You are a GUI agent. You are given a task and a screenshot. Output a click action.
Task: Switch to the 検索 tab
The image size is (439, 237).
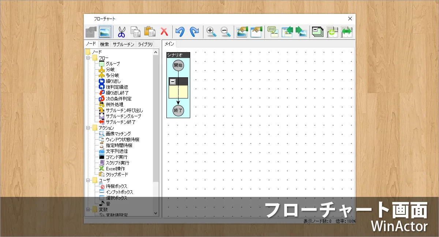pyautogui.click(x=104, y=44)
